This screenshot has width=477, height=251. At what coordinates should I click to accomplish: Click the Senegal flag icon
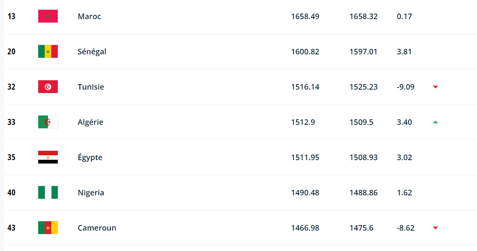tap(48, 52)
